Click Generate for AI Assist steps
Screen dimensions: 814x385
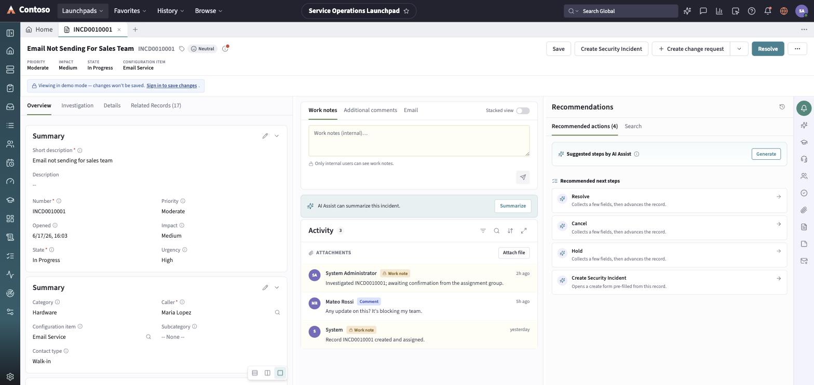pyautogui.click(x=766, y=154)
